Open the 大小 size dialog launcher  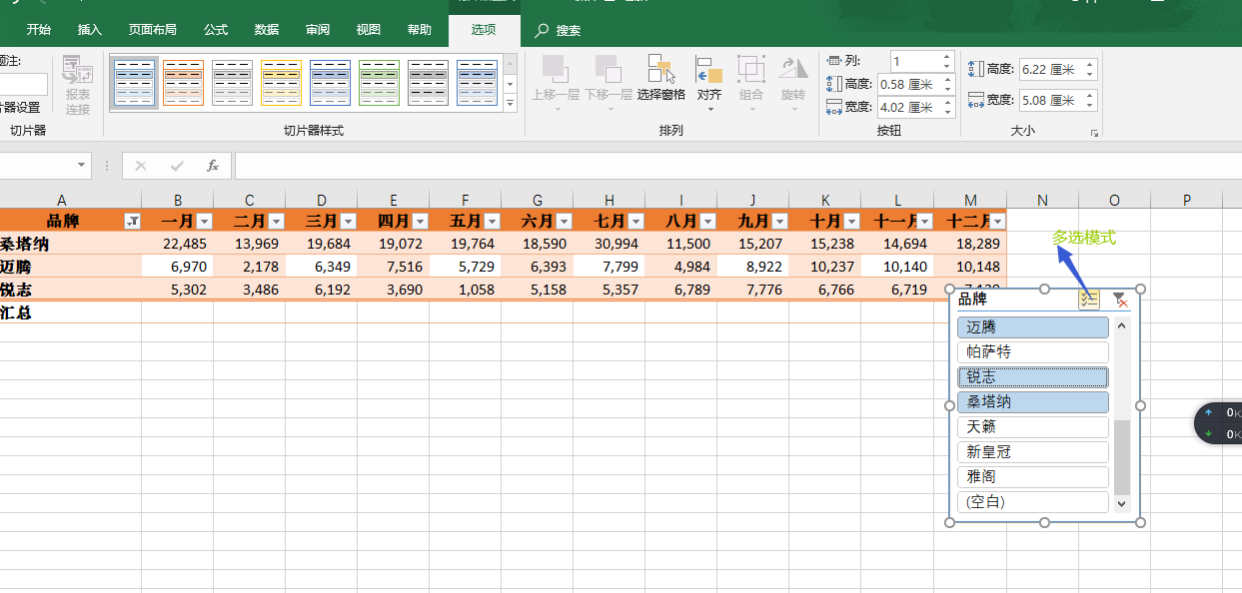[1095, 133]
